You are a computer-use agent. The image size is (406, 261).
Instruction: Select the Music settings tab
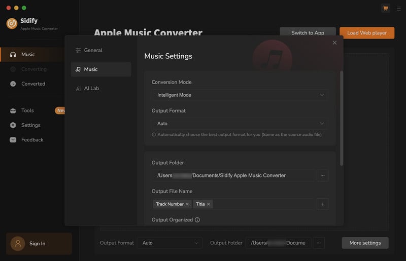tap(101, 69)
